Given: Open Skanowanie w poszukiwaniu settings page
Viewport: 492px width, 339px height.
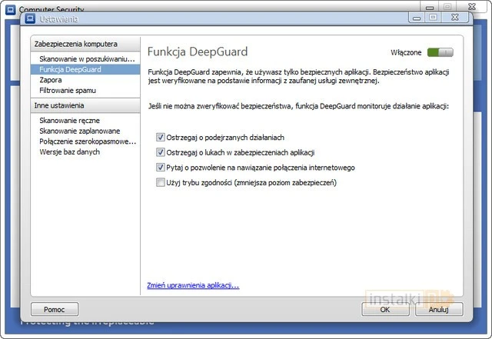Looking at the screenshot, I should [x=85, y=59].
